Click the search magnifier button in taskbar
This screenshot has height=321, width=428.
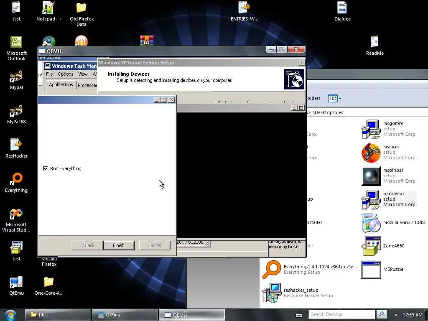[381, 314]
